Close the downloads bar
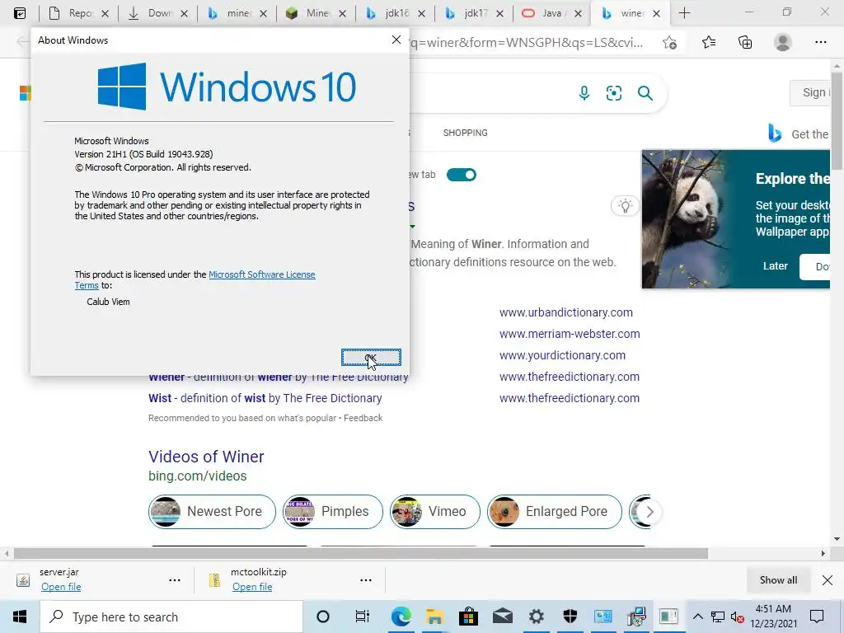 [x=828, y=580]
